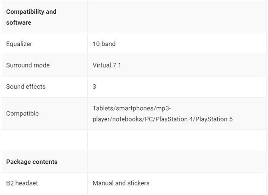Select the Sound effects label
The image size is (268, 195).
click(26, 86)
